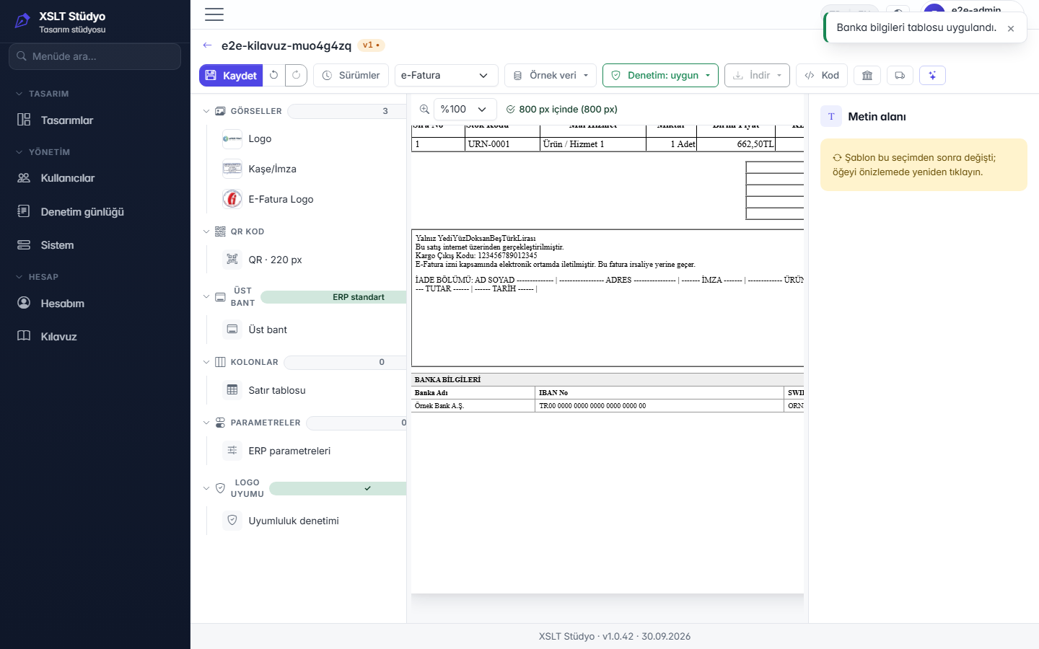Click the redo arrow icon in toolbar
This screenshot has height=649, width=1039.
tap(296, 75)
